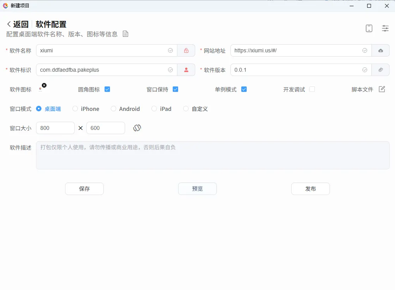This screenshot has width=395, height=290.
Task: Open the document icon beside the subtitle
Action: pyautogui.click(x=125, y=34)
